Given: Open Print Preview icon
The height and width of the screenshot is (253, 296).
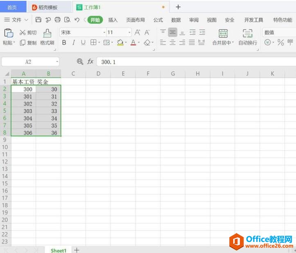Looking at the screenshot, I should [x=67, y=20].
